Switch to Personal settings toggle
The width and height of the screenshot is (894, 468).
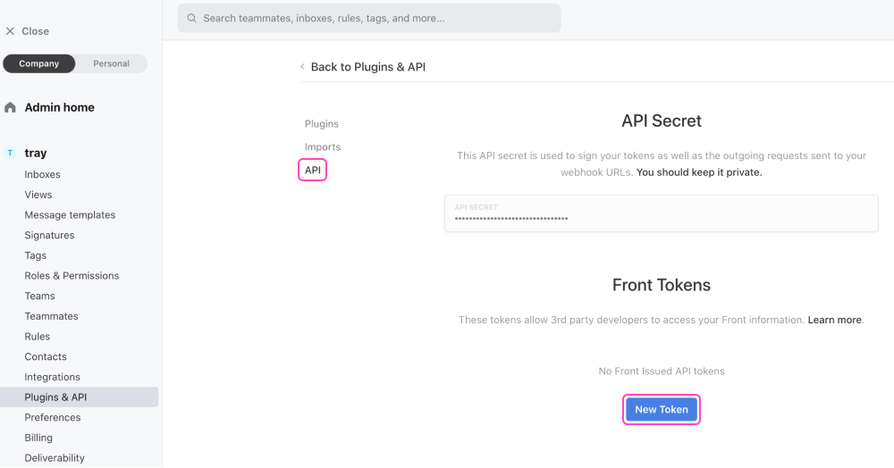[111, 63]
